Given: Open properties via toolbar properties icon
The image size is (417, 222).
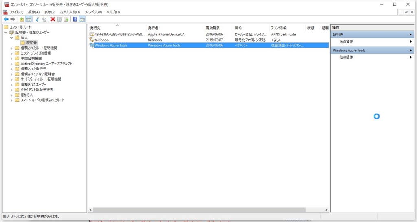Looking at the screenshot, I should click(59, 19).
